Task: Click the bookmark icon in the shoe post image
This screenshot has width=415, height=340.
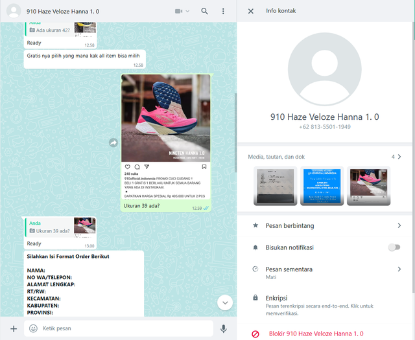Action: point(204,167)
